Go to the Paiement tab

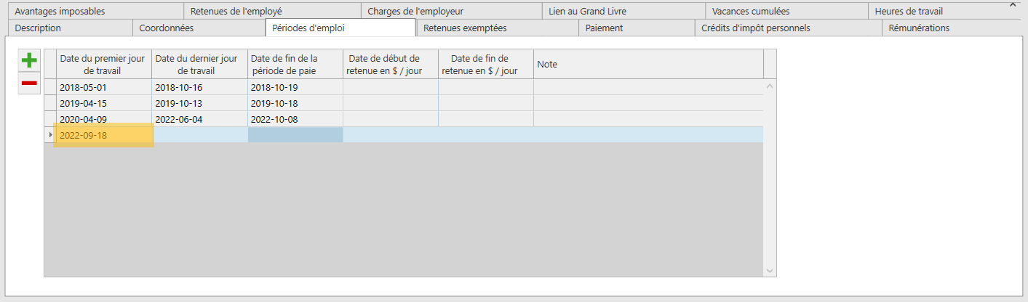[x=636, y=28]
